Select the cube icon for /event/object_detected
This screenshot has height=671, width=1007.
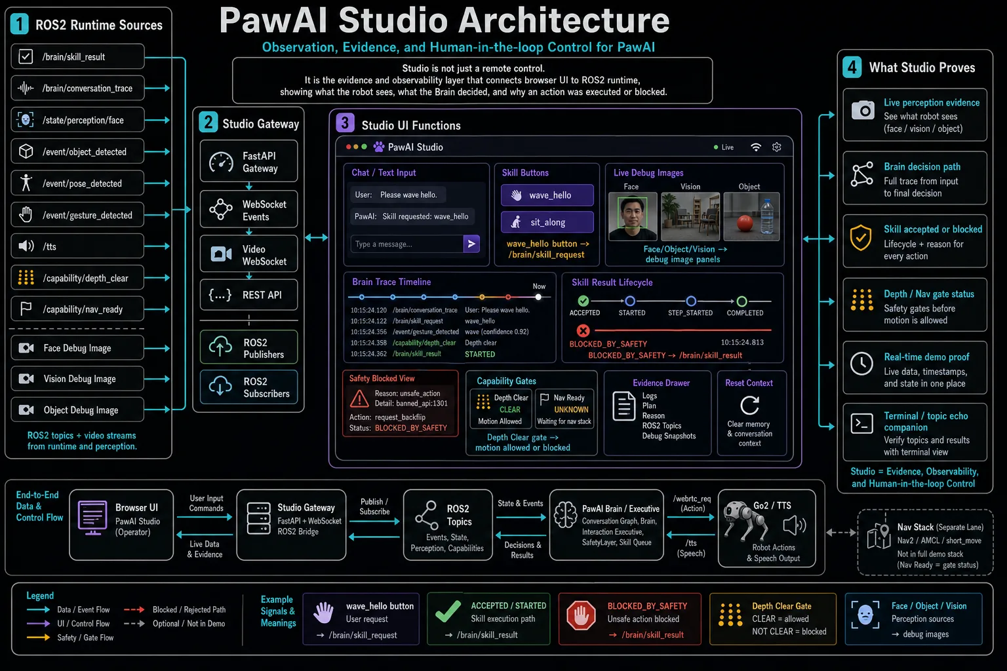coord(26,151)
